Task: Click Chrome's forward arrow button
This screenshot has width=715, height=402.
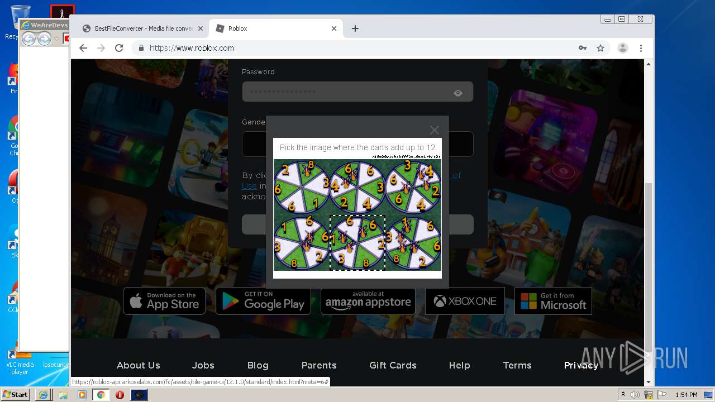Action: (x=101, y=48)
